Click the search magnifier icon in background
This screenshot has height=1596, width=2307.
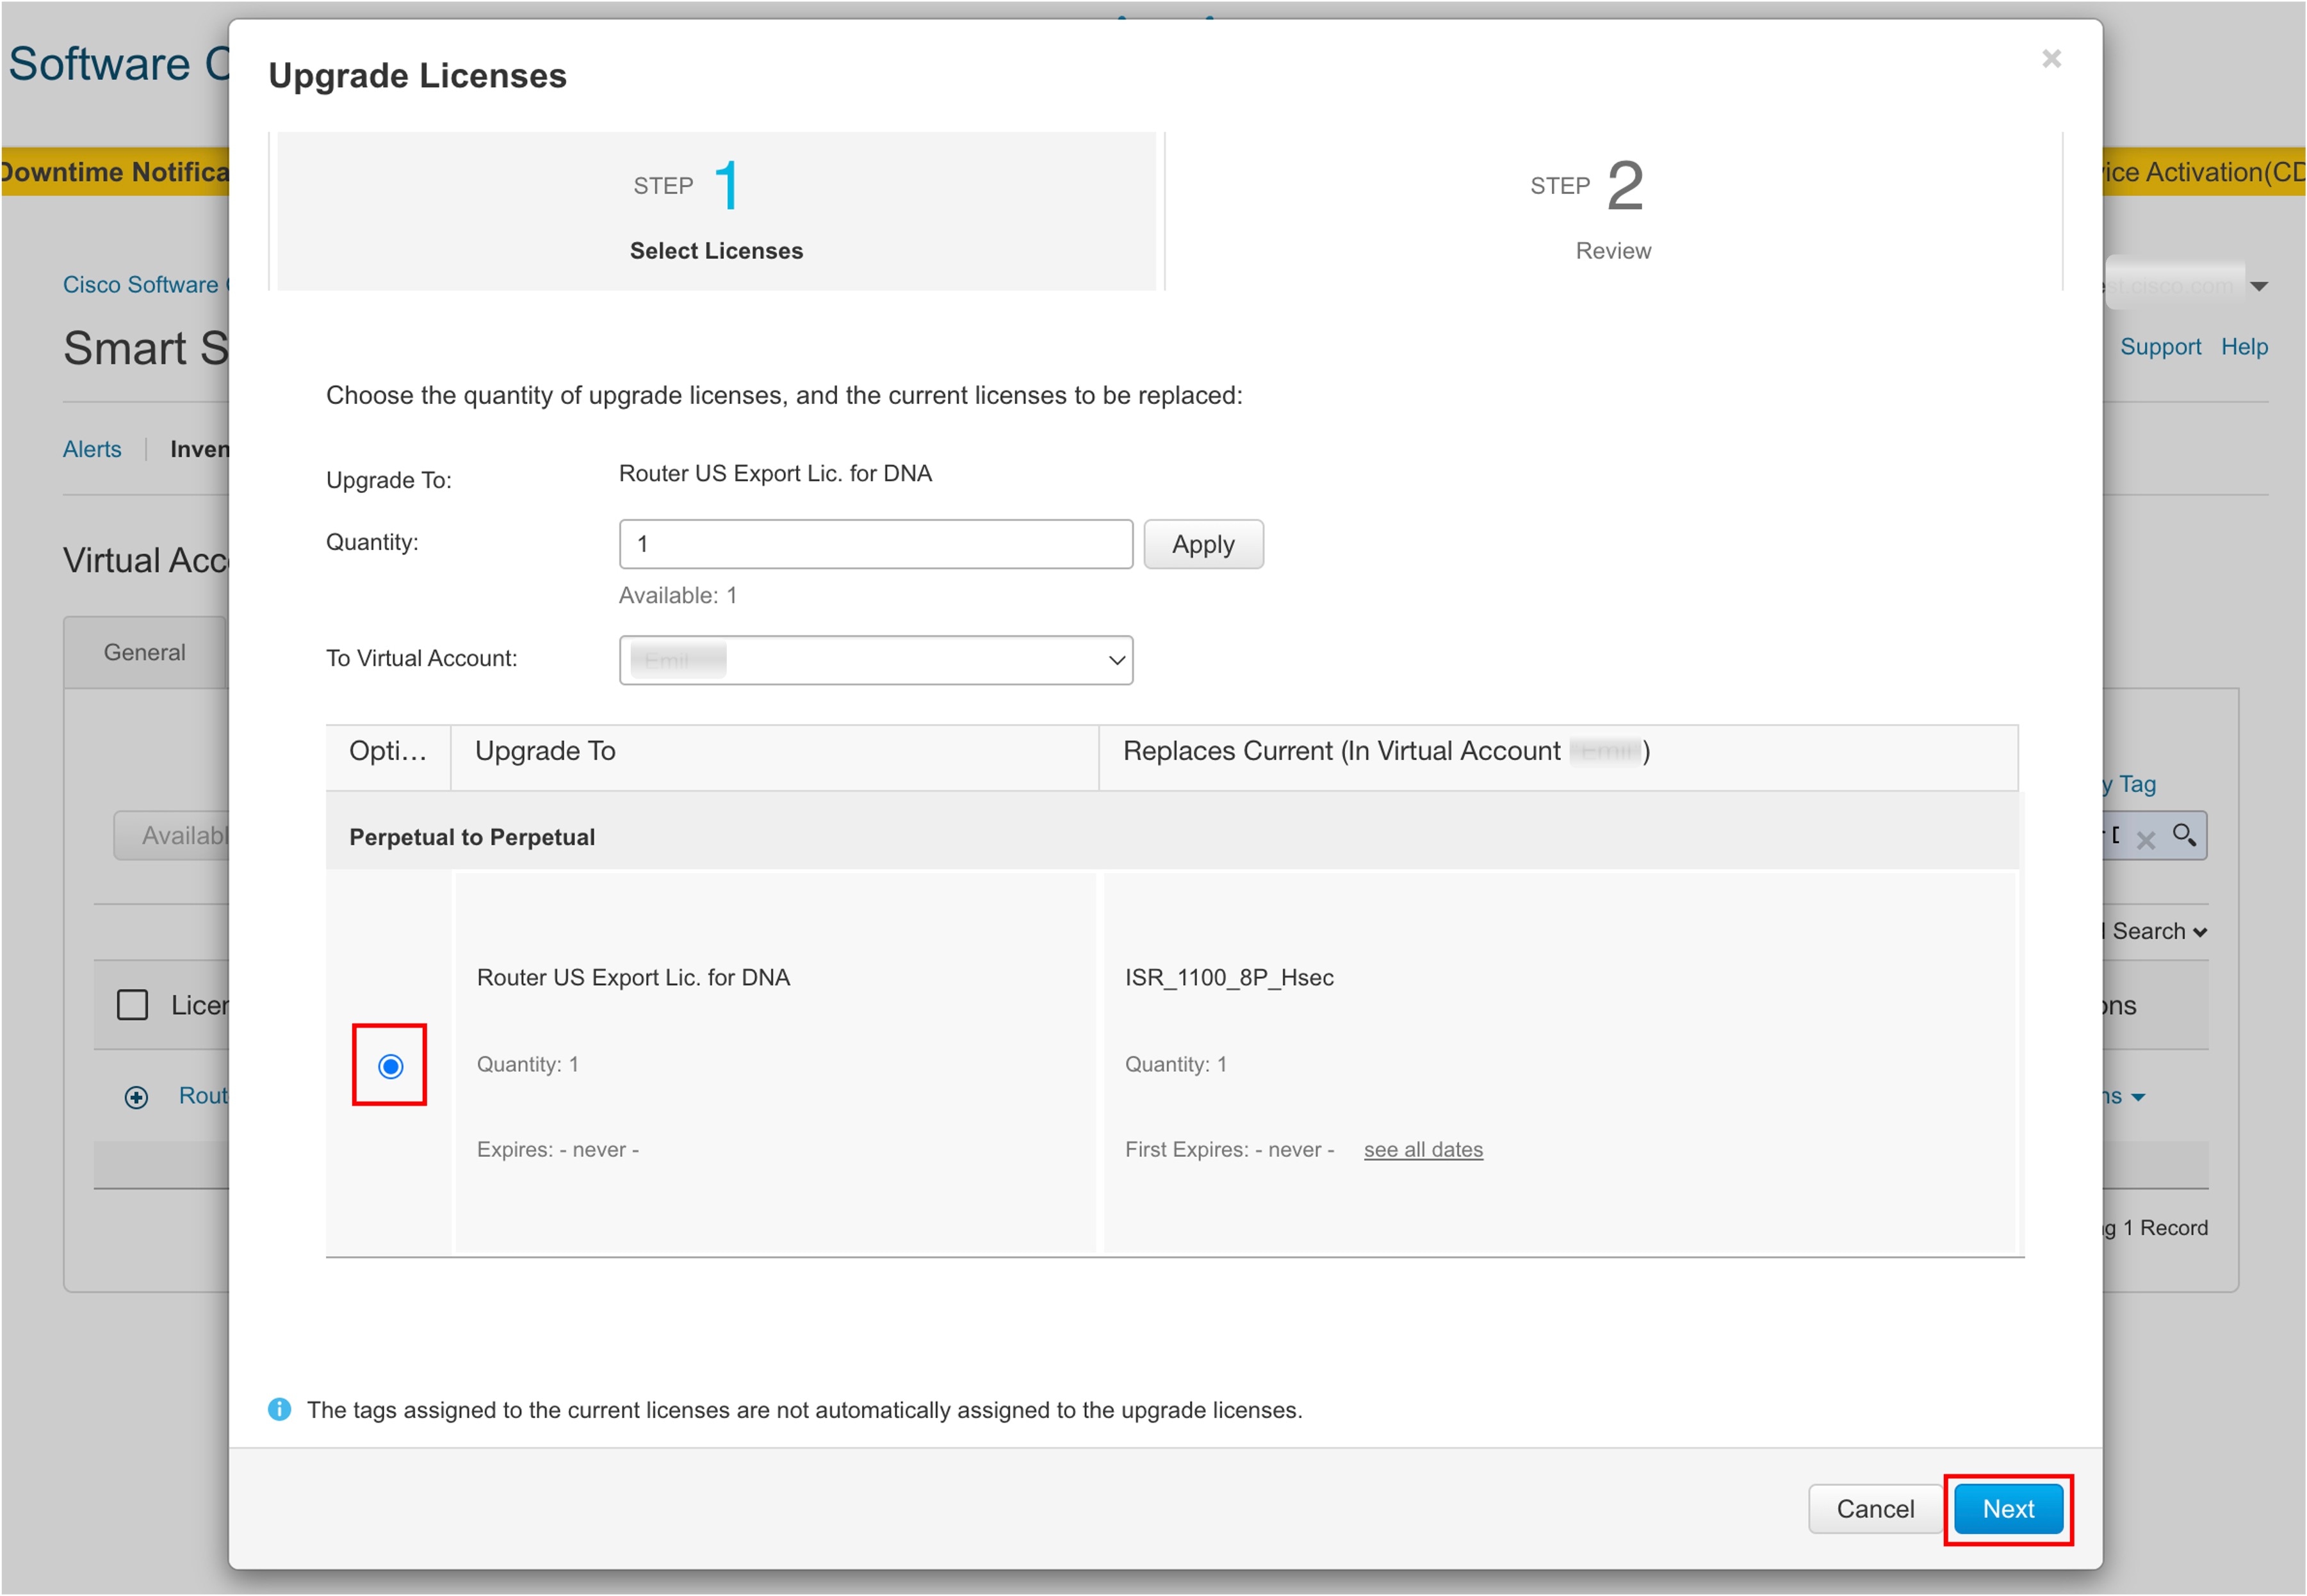click(2184, 834)
